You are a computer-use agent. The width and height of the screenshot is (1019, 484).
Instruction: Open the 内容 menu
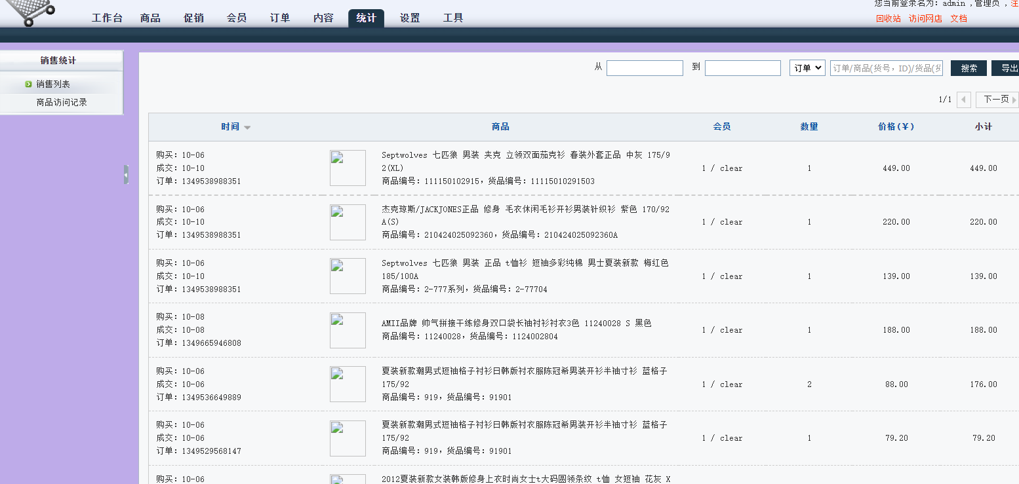(323, 18)
